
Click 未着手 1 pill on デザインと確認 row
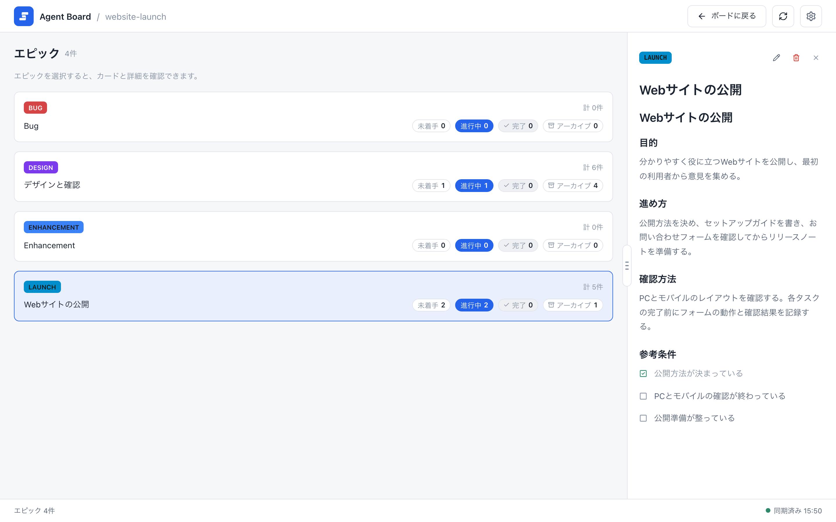[431, 186]
